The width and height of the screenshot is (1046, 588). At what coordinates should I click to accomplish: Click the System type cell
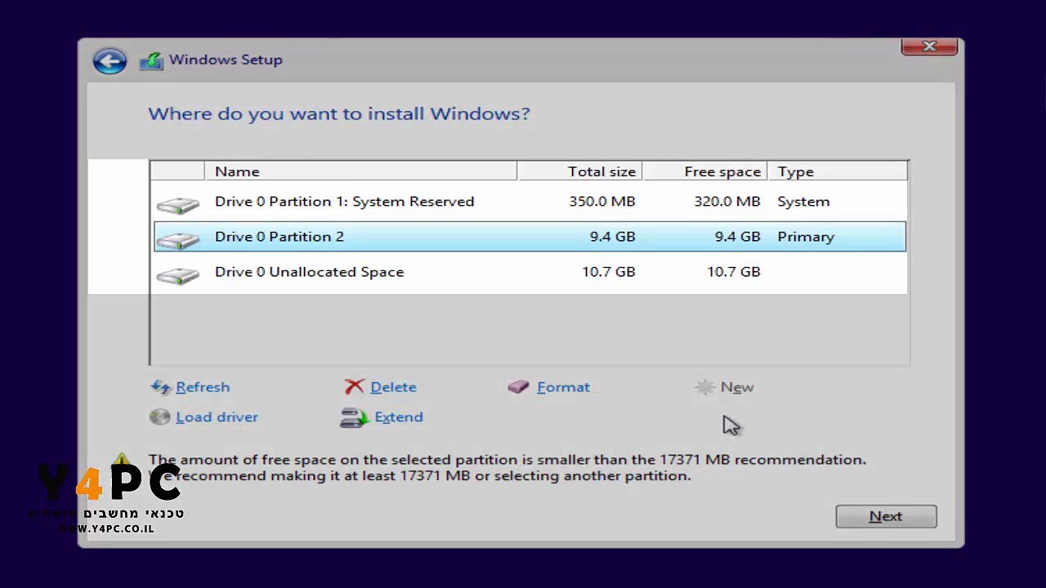pos(803,202)
